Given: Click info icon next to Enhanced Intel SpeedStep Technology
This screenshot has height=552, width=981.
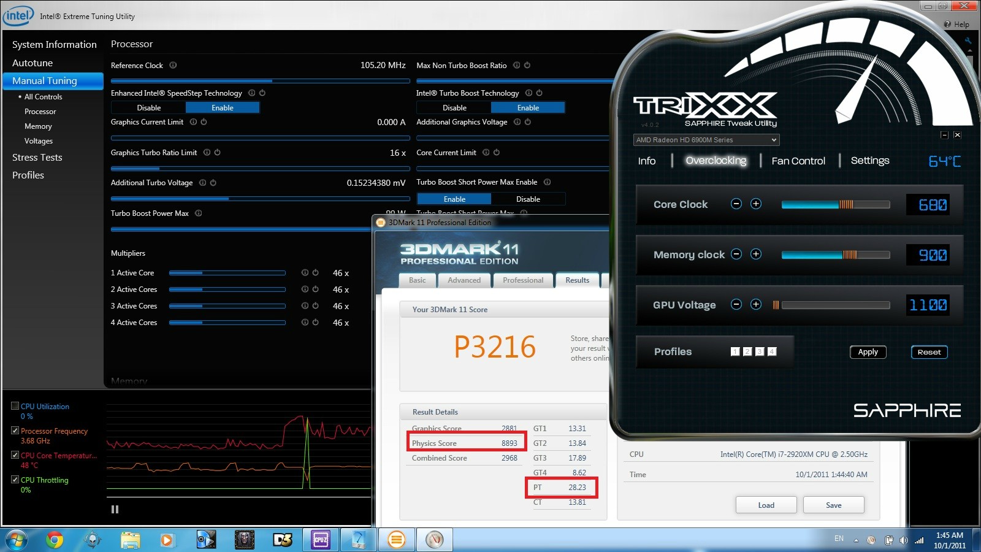Looking at the screenshot, I should click(251, 93).
